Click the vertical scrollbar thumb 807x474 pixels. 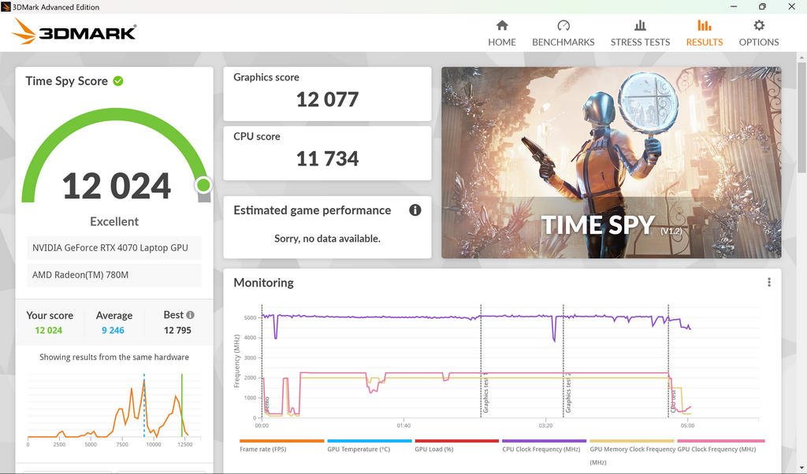(801, 117)
